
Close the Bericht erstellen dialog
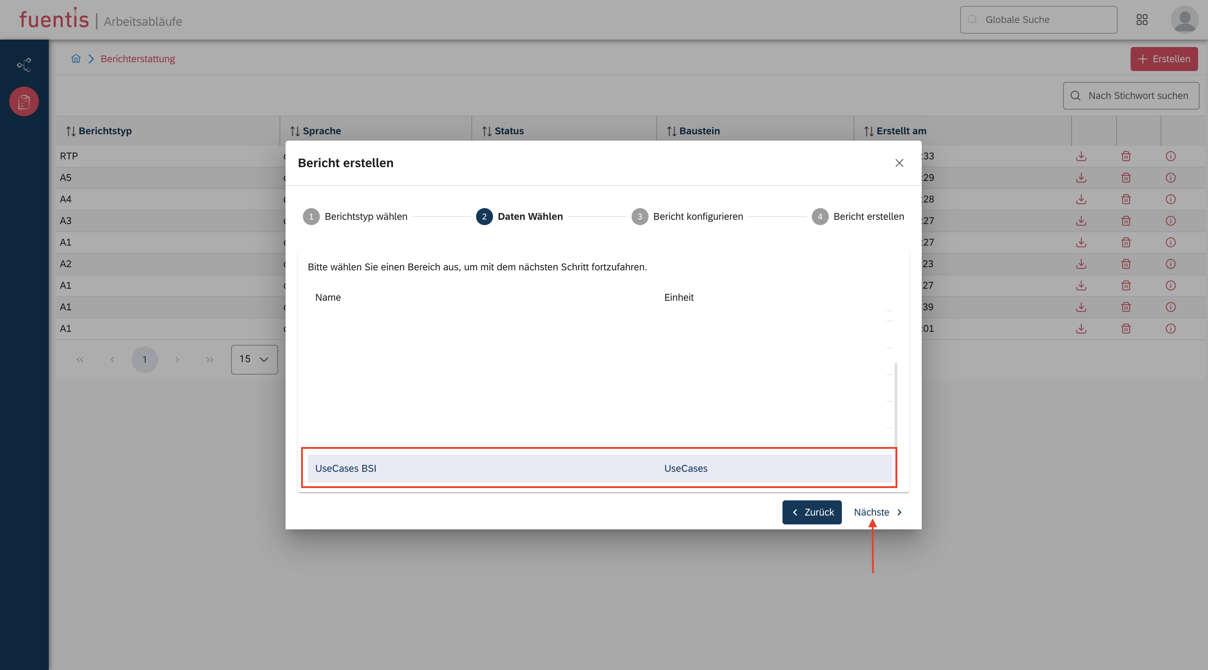899,163
